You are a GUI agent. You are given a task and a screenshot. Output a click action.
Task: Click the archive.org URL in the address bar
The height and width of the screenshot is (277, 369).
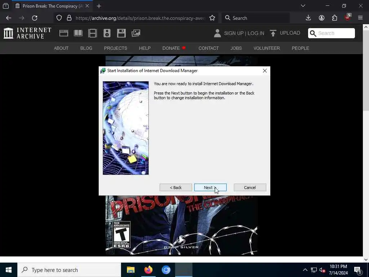coord(140,18)
